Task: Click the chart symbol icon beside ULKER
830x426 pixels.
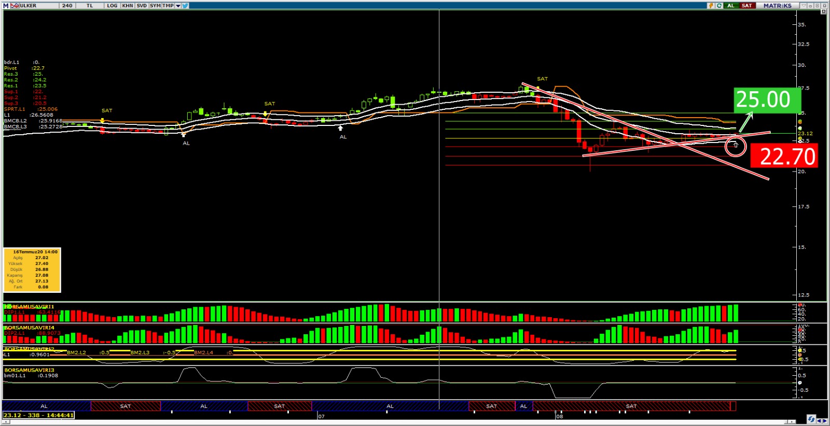Action: point(15,6)
